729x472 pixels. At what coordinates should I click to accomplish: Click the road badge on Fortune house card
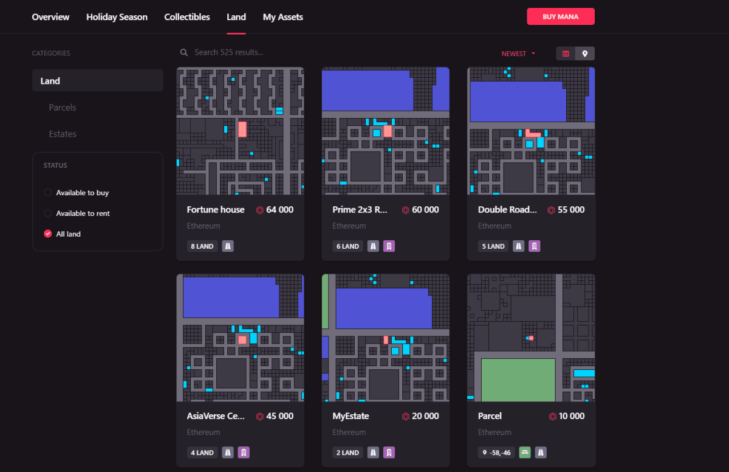point(227,246)
